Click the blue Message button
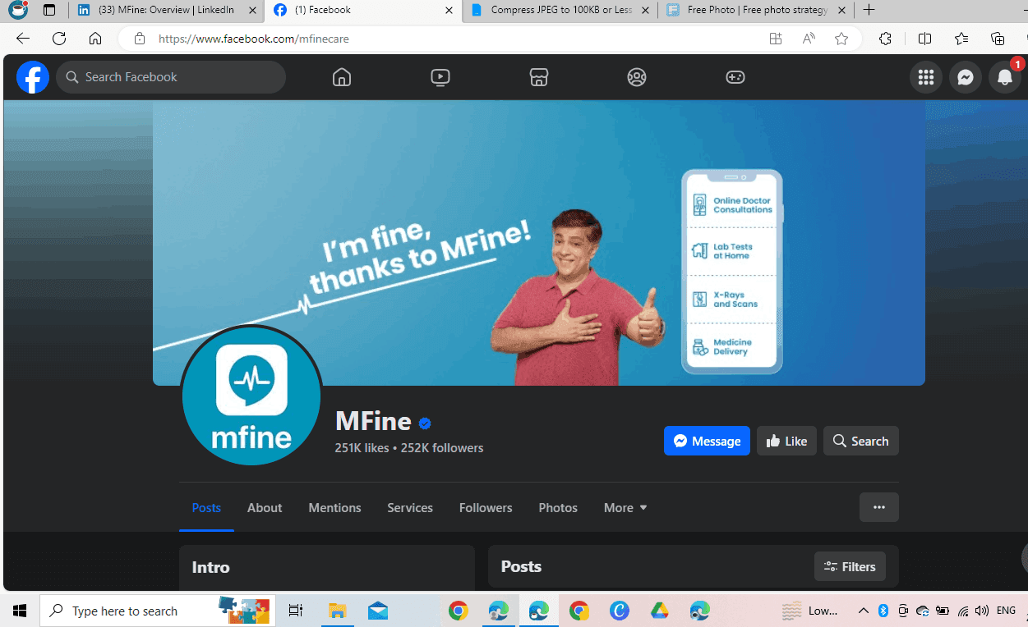This screenshot has height=627, width=1028. (x=707, y=441)
